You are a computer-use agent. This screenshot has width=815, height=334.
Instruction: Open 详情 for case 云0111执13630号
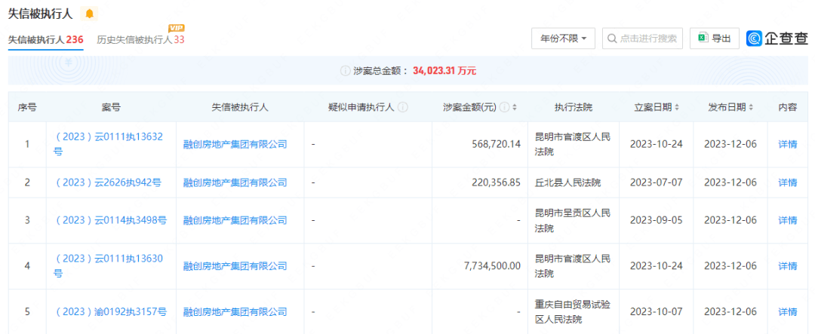coord(787,266)
